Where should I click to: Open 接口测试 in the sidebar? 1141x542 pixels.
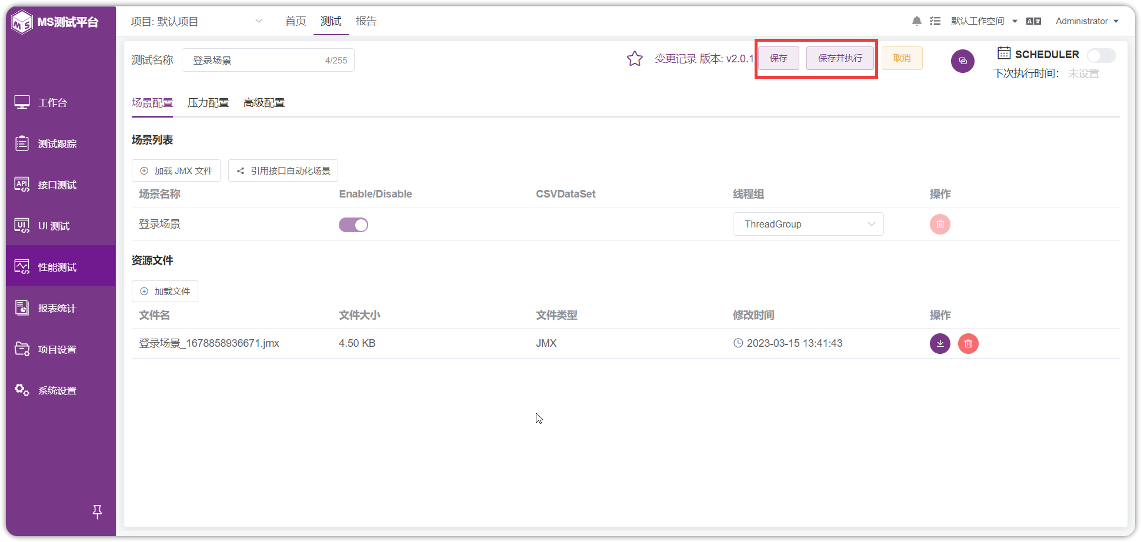click(x=61, y=185)
